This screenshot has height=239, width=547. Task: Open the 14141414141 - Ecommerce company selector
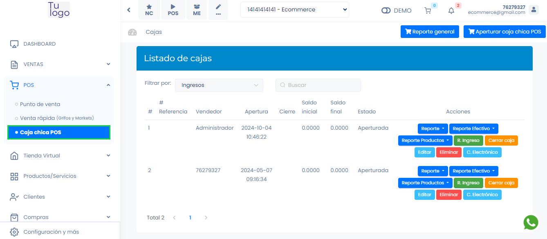click(x=294, y=9)
